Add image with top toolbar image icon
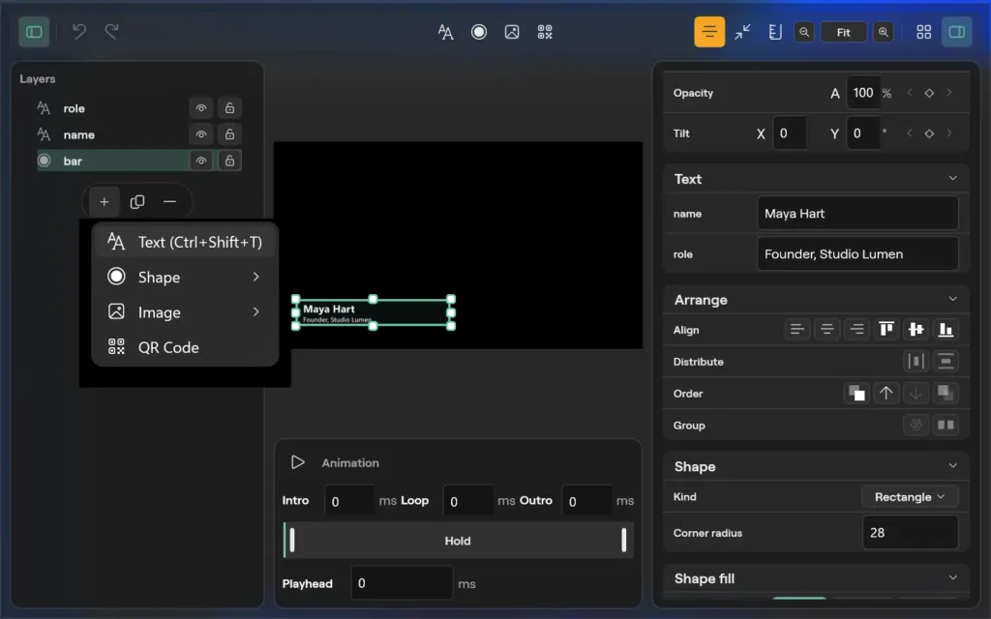Viewport: 991px width, 619px height. point(512,32)
